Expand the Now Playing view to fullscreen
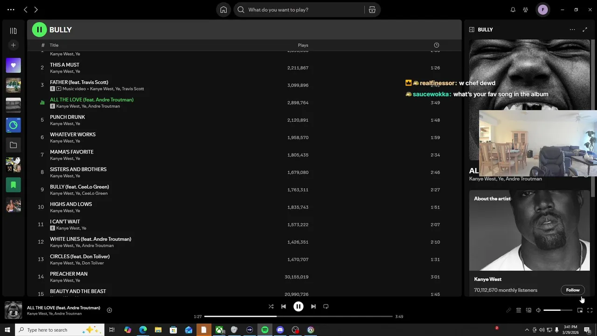Image resolution: width=597 pixels, height=336 pixels. coord(585,29)
